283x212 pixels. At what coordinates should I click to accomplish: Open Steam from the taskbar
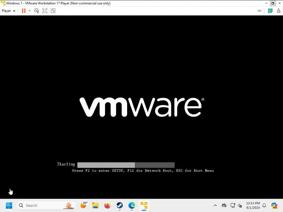(x=119, y=205)
